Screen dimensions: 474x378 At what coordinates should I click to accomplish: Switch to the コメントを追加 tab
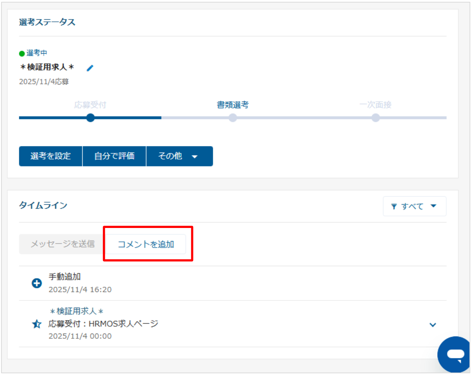146,244
